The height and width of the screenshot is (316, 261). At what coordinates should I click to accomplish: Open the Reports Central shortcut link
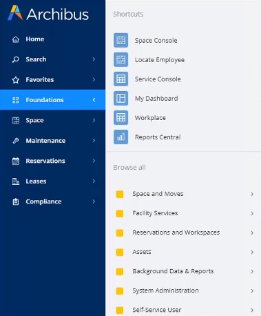[x=158, y=137]
